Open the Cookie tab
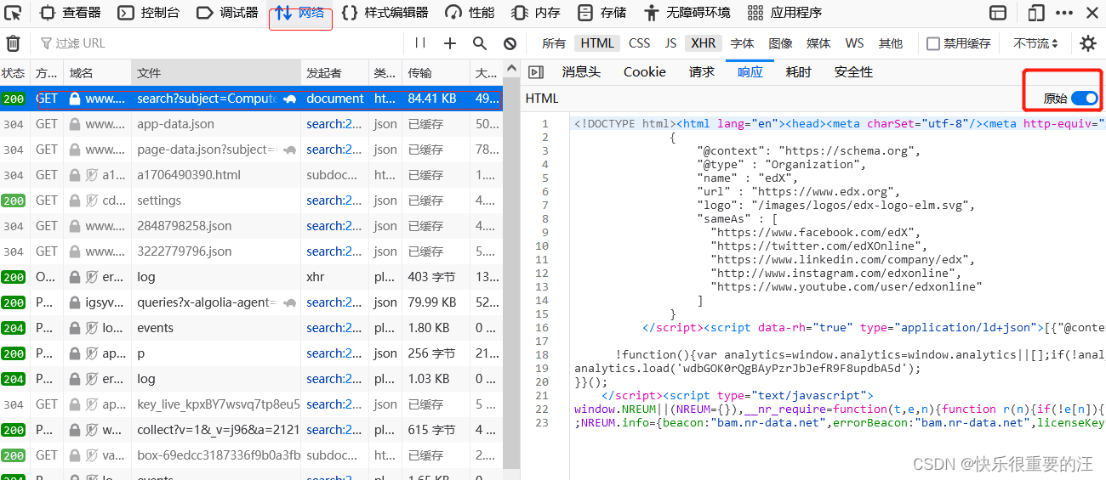 645,72
